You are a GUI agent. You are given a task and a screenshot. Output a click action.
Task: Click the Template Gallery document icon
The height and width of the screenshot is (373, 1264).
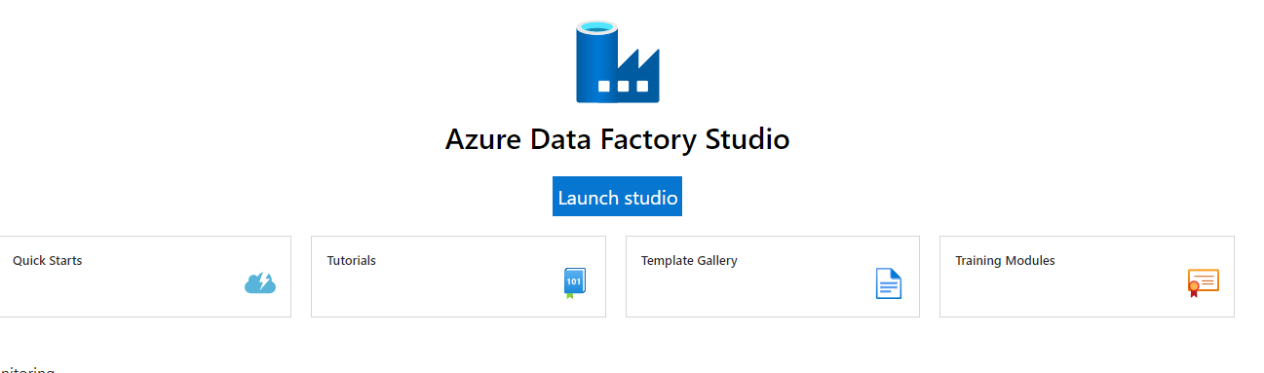pyautogui.click(x=889, y=283)
